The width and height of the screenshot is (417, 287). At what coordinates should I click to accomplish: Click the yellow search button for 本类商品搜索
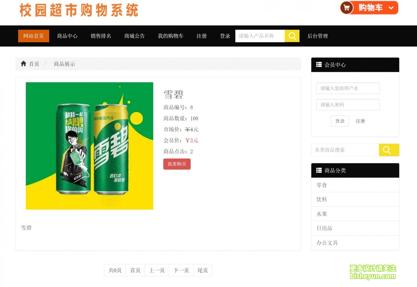tap(389, 150)
